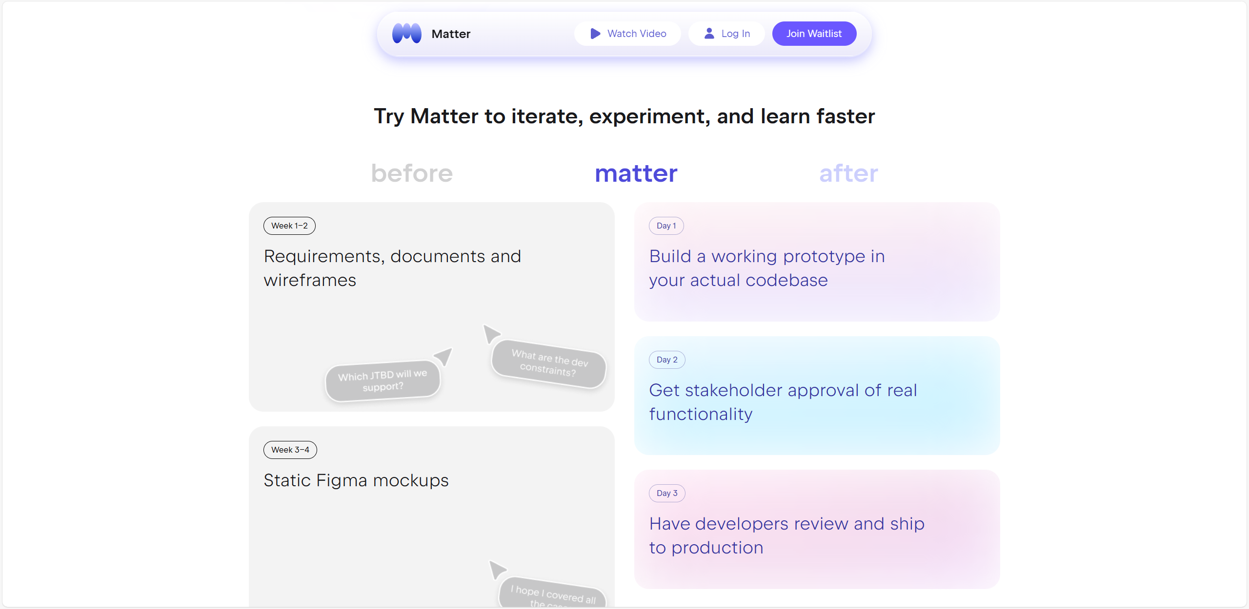Click the user icon in Log In

pyautogui.click(x=709, y=34)
